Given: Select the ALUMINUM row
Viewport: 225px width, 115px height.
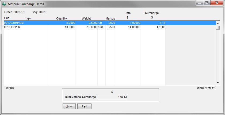Looking at the screenshot, I should [110, 23].
